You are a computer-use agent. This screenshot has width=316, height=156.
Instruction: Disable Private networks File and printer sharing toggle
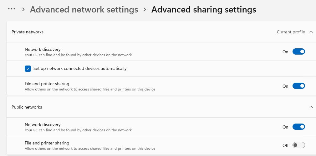[x=299, y=86]
